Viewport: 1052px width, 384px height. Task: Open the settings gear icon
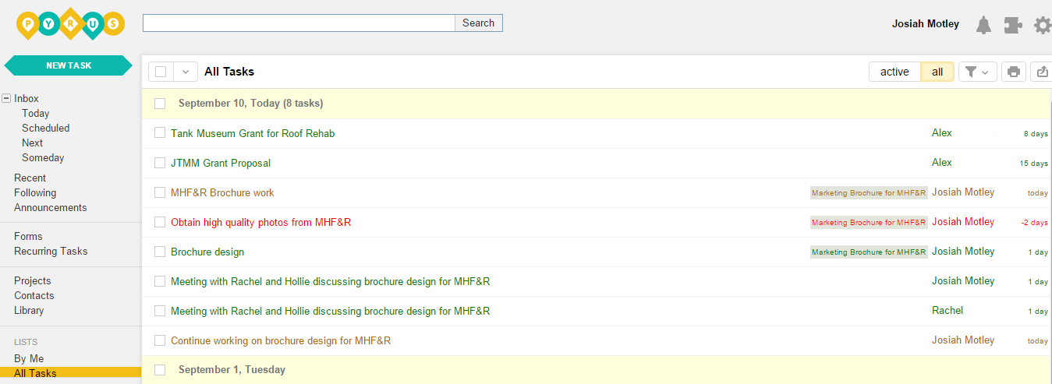pos(1043,25)
